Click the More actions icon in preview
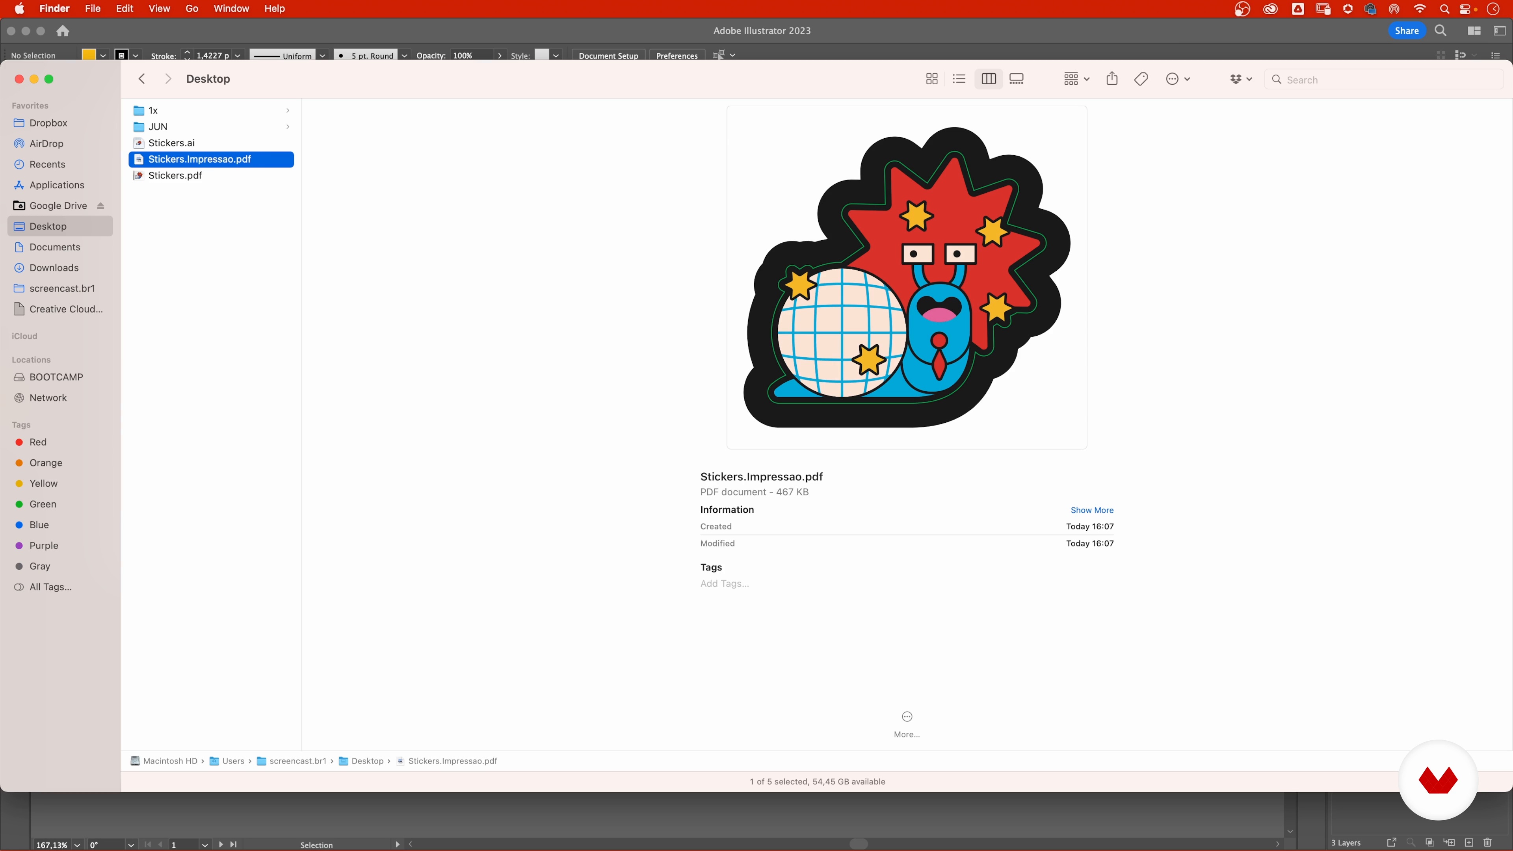Image resolution: width=1513 pixels, height=851 pixels. [907, 717]
